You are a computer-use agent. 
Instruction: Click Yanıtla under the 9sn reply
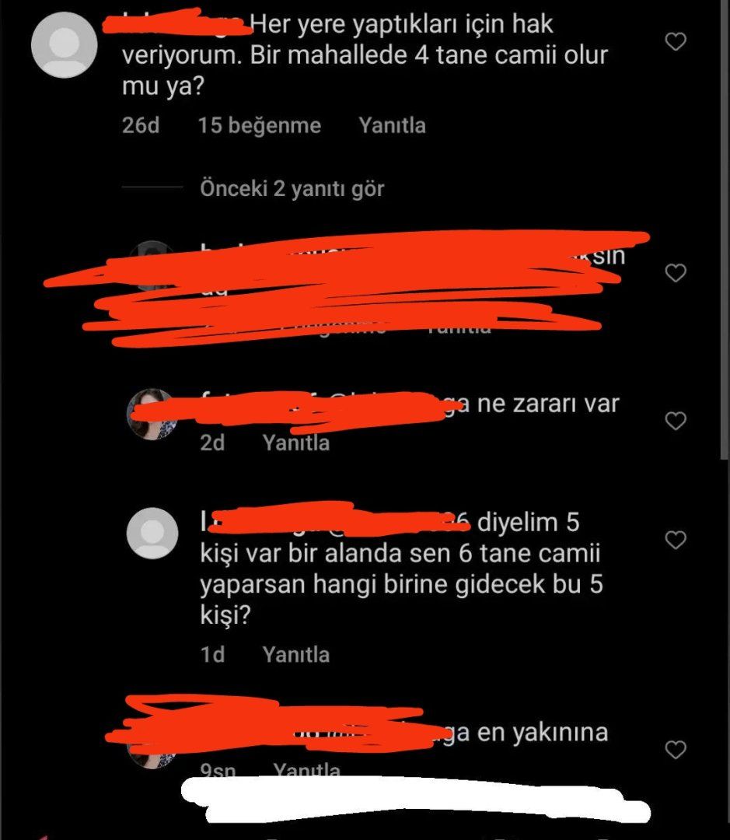(x=306, y=770)
